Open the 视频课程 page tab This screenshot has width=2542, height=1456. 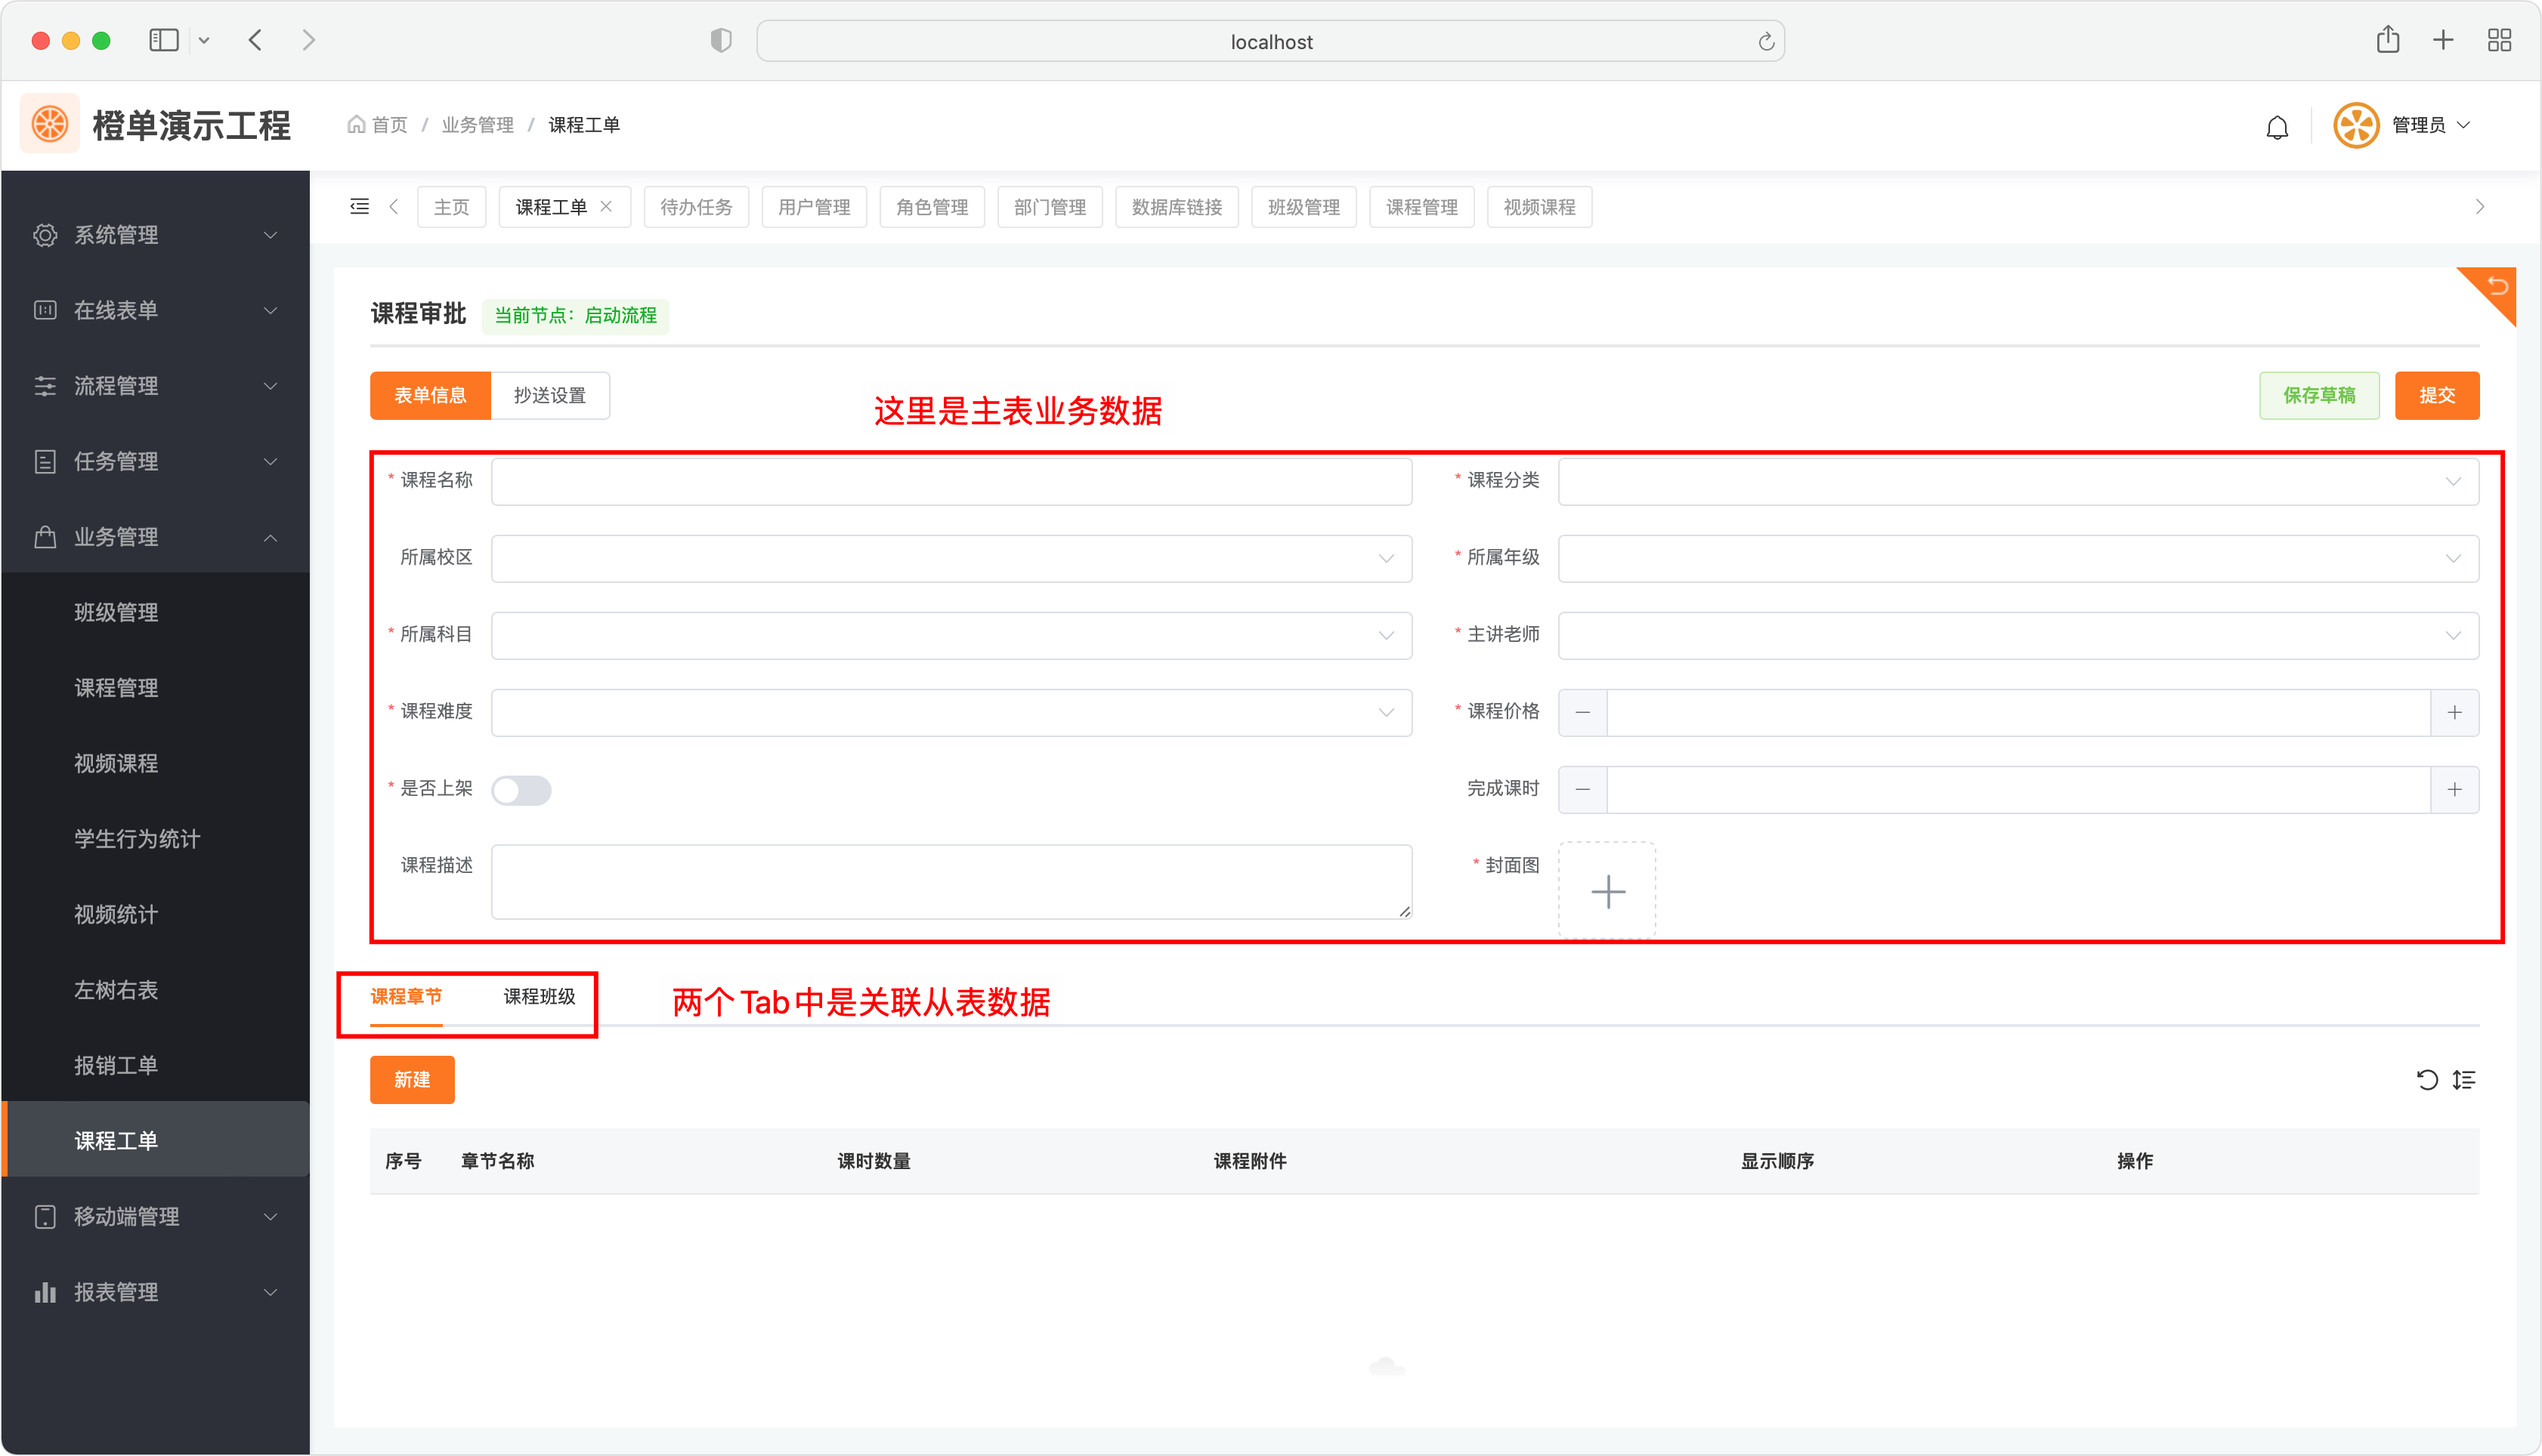click(x=1539, y=207)
